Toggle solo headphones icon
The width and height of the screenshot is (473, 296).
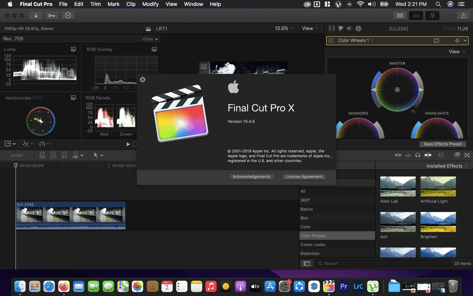click(418, 155)
